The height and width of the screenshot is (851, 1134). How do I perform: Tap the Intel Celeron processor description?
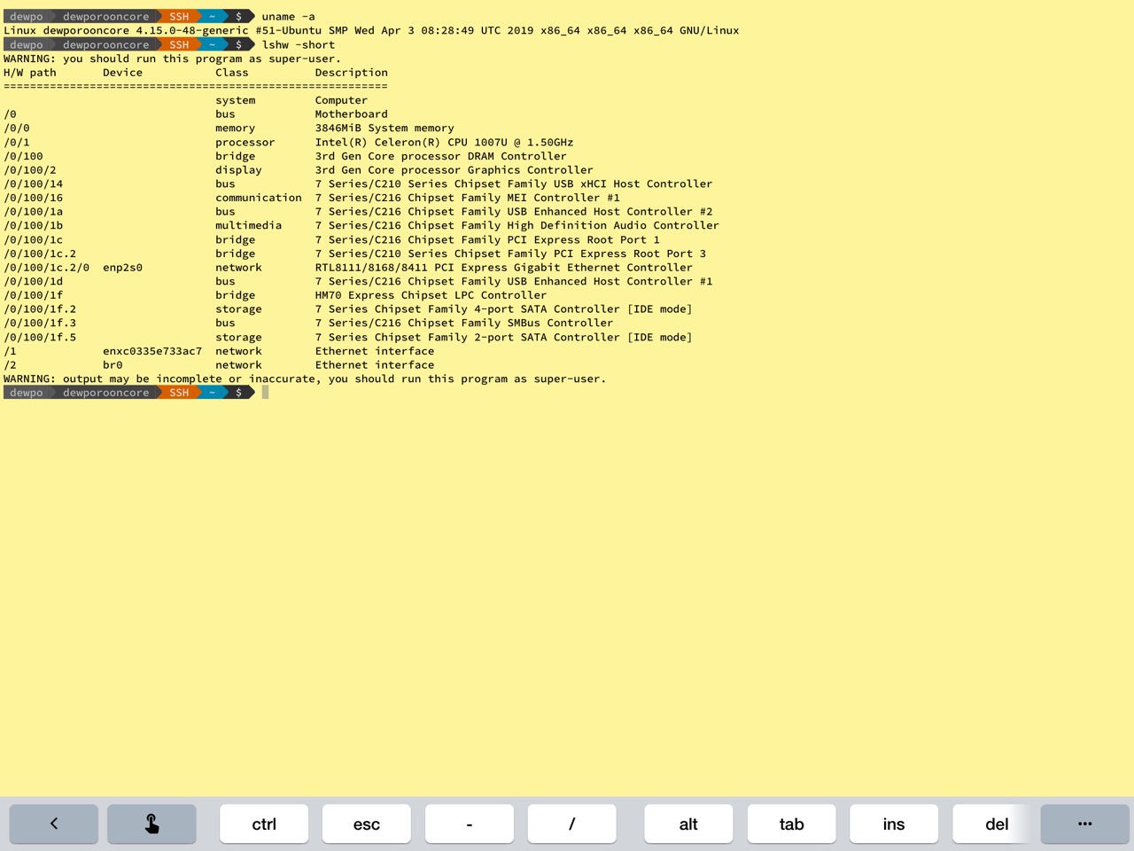pos(444,142)
